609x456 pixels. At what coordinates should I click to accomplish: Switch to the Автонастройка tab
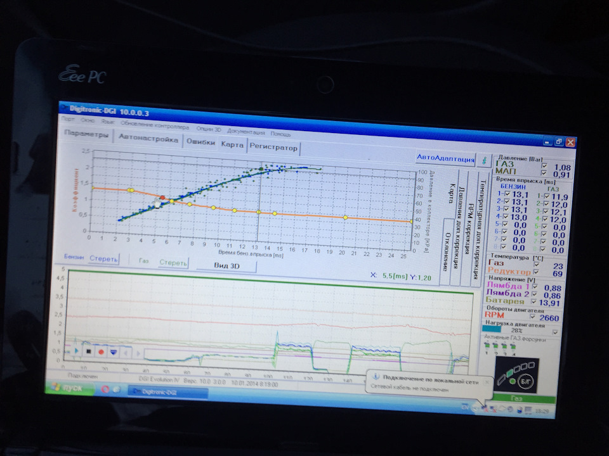point(148,139)
